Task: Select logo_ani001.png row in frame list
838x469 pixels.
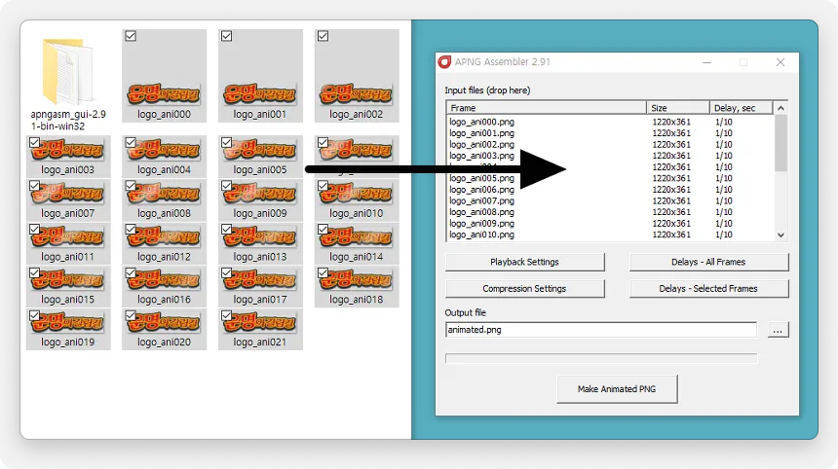Action: (609, 133)
